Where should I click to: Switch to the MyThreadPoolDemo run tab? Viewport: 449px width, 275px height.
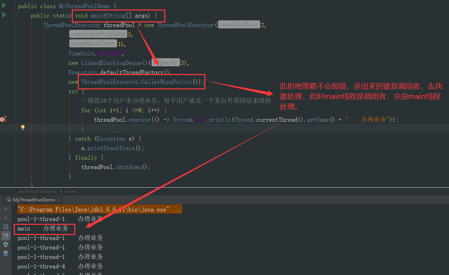[34, 200]
